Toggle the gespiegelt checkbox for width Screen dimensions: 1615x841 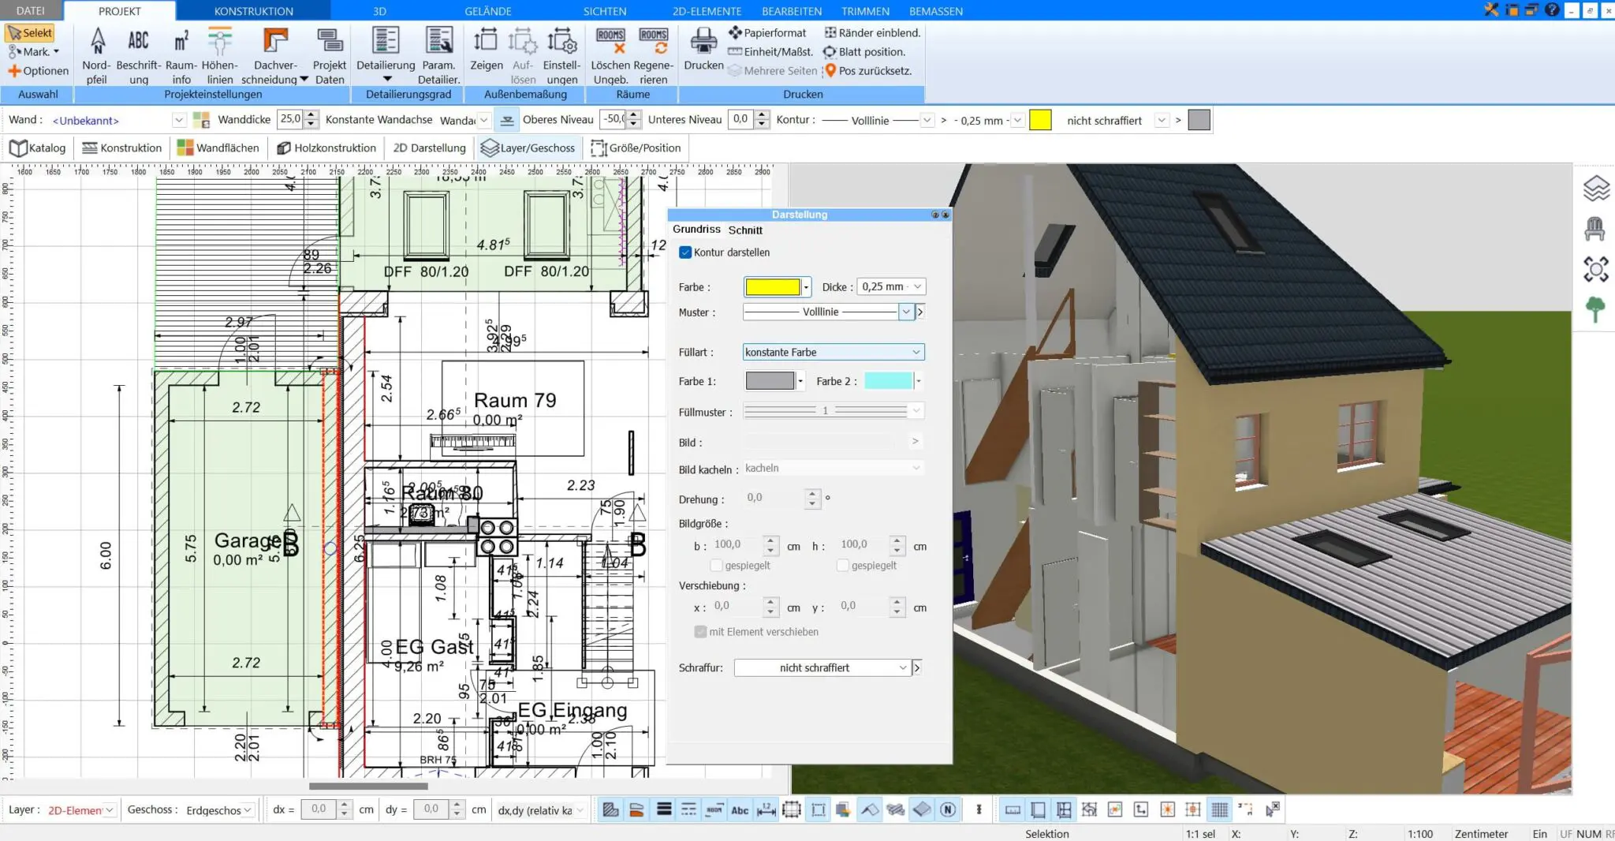coord(716,566)
